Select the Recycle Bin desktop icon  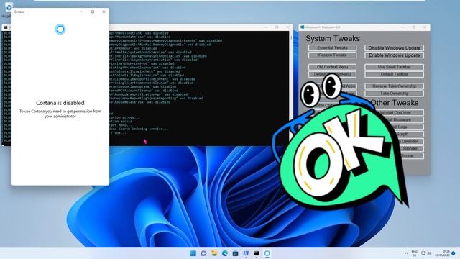(x=8, y=9)
